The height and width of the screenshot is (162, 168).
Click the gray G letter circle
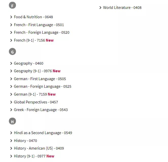click(12, 51)
